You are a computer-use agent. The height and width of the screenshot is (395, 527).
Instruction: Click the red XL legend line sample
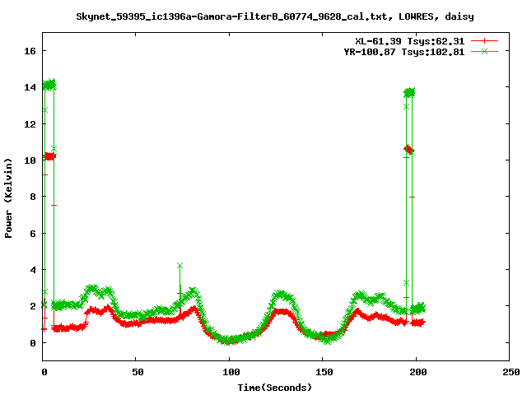pyautogui.click(x=484, y=41)
